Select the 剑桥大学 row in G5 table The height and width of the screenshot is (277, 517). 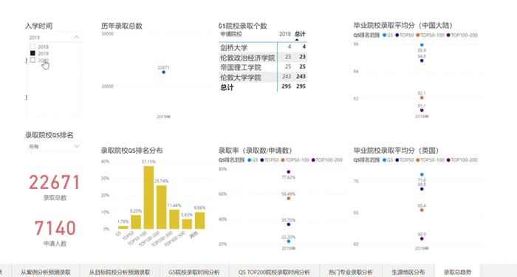point(263,47)
